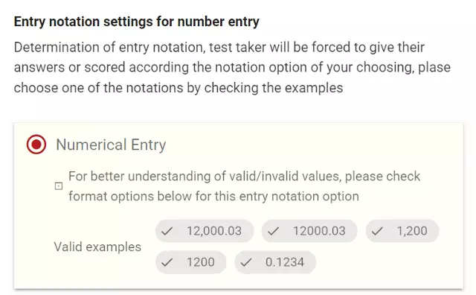Click the description line 'answers or scored according'

click(232, 68)
